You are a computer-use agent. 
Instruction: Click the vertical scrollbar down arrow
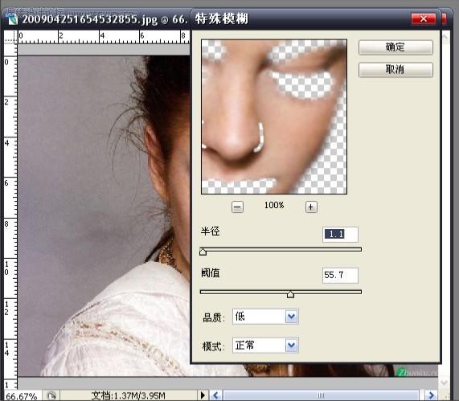444,383
